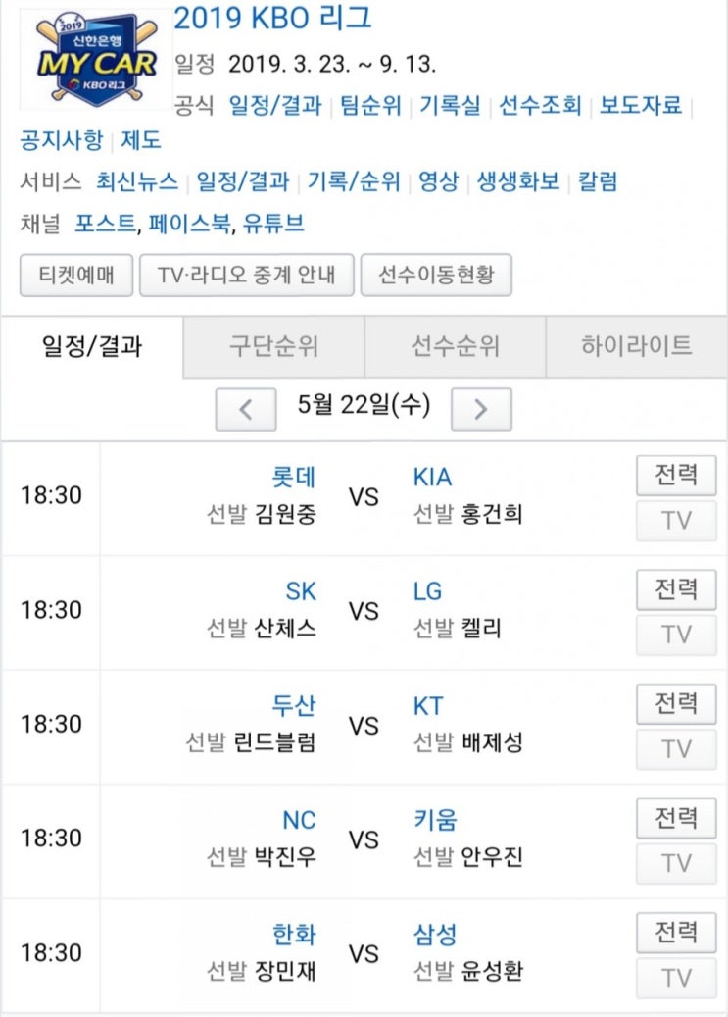Open the 유튜브 channel link
The height and width of the screenshot is (1017, 728).
[273, 224]
